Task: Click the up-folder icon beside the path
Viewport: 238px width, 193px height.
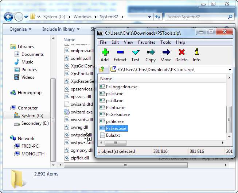Action: pyautogui.click(x=102, y=69)
